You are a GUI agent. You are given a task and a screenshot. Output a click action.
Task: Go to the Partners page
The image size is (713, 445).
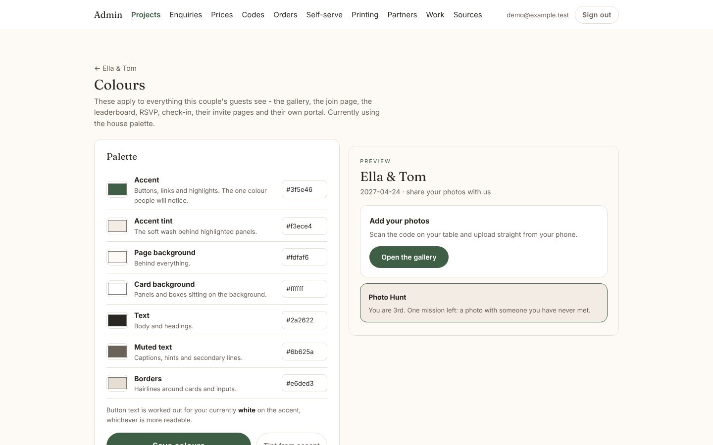(402, 15)
